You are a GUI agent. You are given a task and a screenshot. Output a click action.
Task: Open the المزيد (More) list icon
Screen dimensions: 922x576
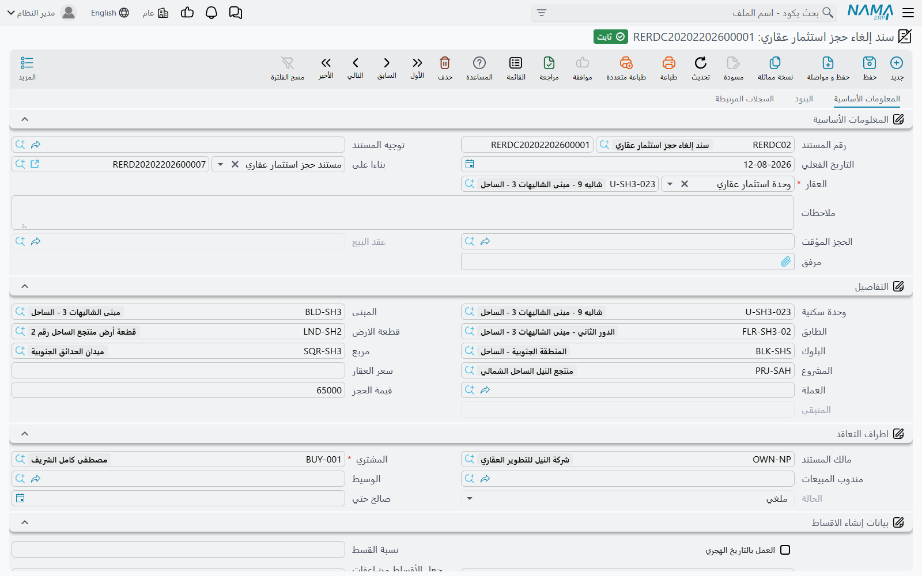coord(27,63)
